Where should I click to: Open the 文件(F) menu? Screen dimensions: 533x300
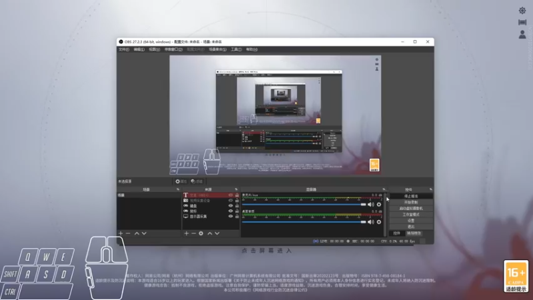tap(124, 49)
